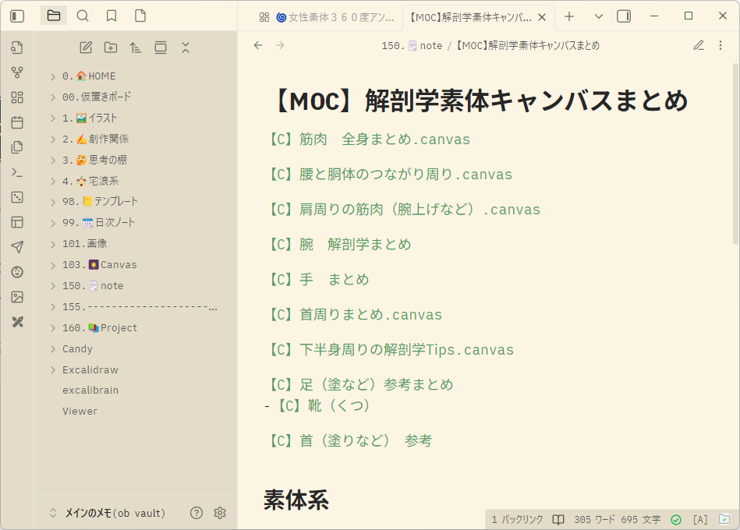Toggle reading view book icon in status bar
Viewport: 740px width, 530px height.
pyautogui.click(x=558, y=519)
